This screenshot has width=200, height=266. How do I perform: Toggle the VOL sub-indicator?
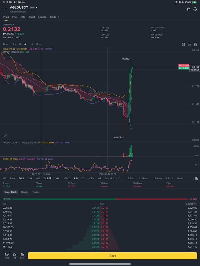pyautogui.click(x=58, y=178)
